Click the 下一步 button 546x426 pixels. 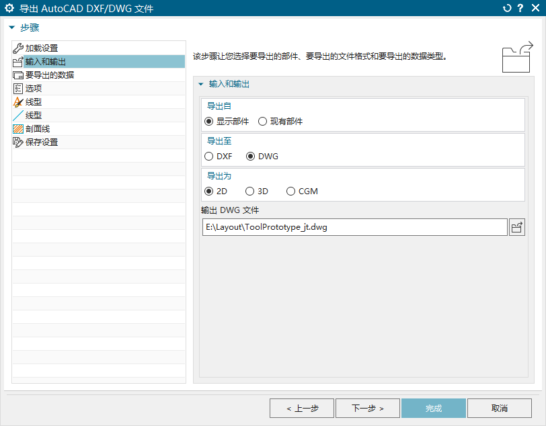(367, 408)
